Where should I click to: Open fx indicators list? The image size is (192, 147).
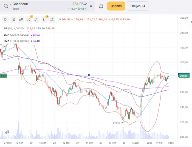(44, 19)
